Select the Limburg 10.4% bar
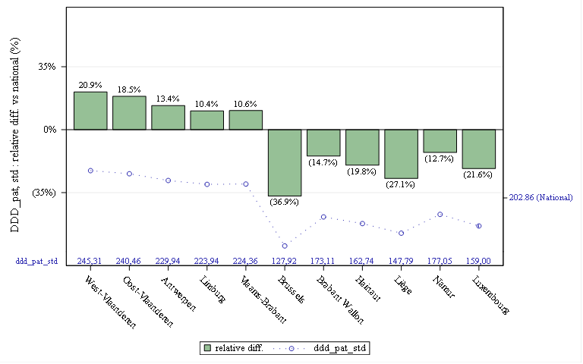 click(x=207, y=120)
